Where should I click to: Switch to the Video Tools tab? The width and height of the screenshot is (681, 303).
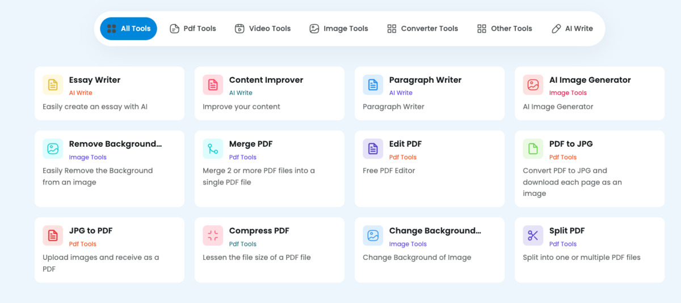point(263,28)
